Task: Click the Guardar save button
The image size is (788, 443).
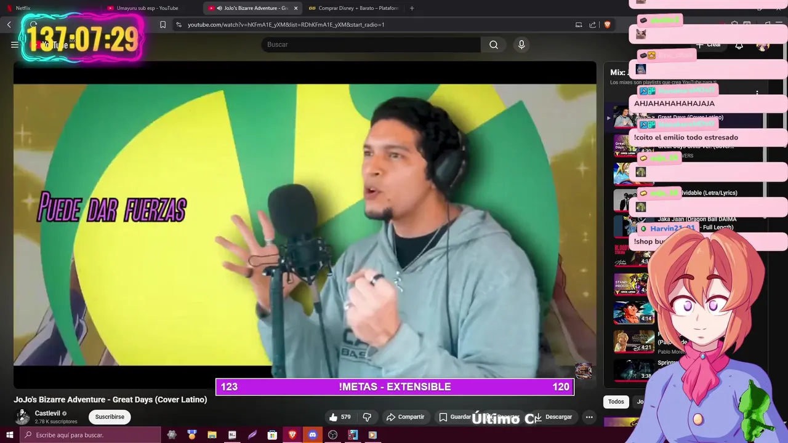Action: pos(455,417)
